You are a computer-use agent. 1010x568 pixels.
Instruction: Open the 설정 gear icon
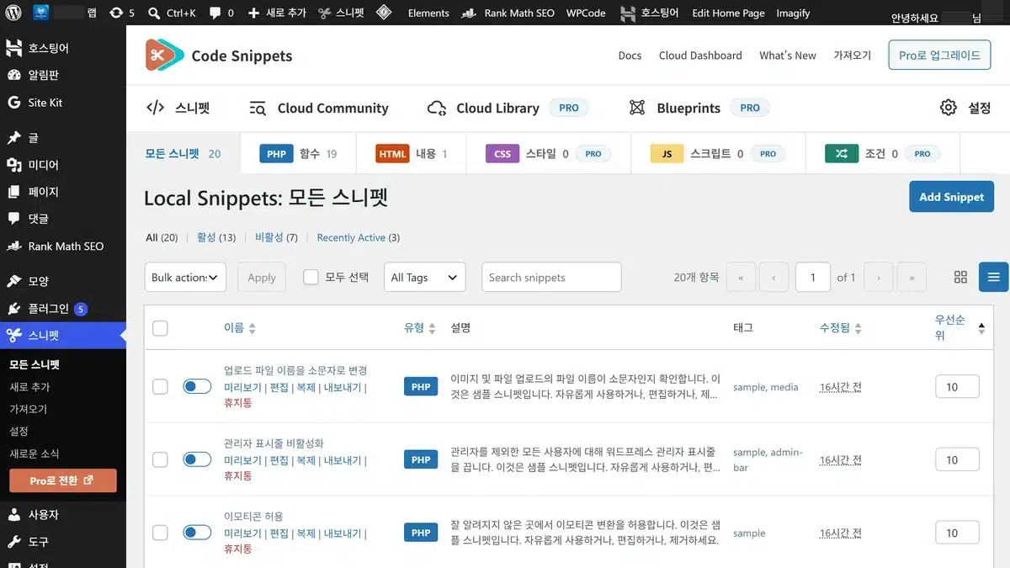point(965,108)
